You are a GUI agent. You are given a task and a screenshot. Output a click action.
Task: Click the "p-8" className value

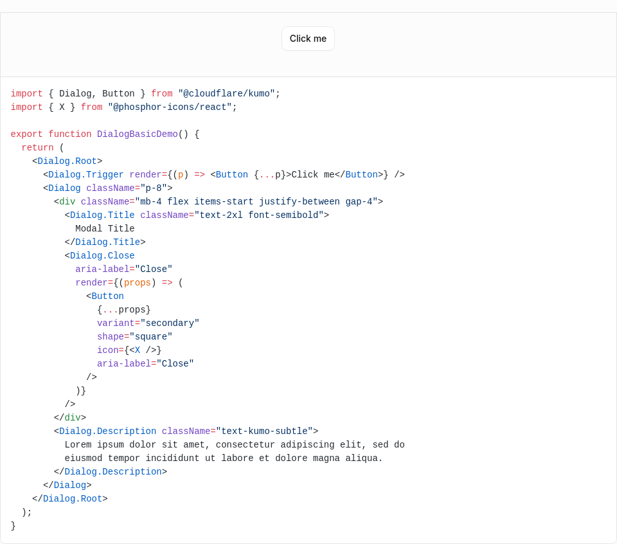pos(154,188)
